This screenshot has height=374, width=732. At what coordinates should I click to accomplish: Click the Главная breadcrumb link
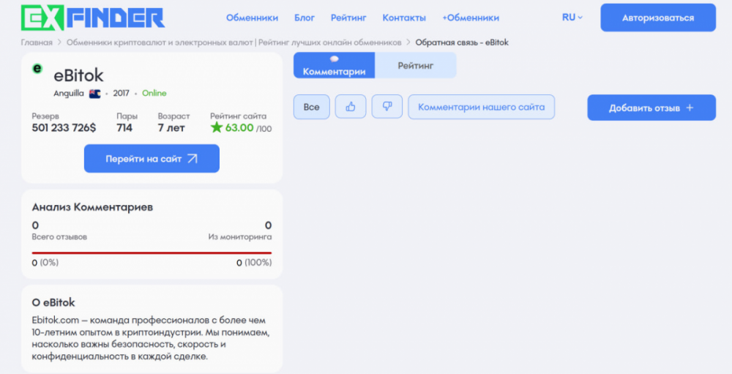click(37, 42)
